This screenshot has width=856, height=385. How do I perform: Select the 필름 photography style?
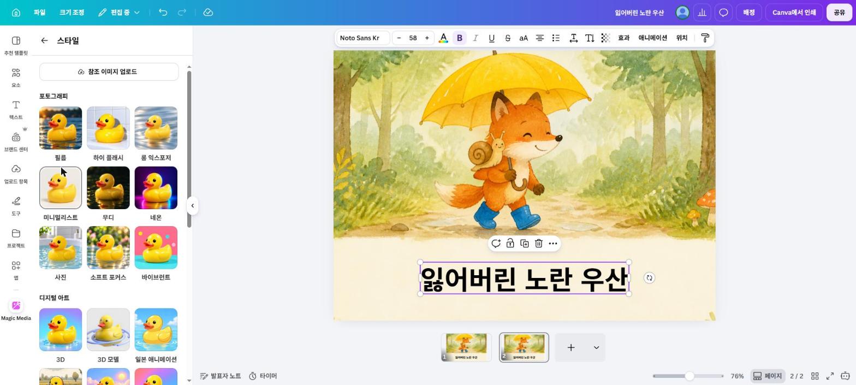61,128
